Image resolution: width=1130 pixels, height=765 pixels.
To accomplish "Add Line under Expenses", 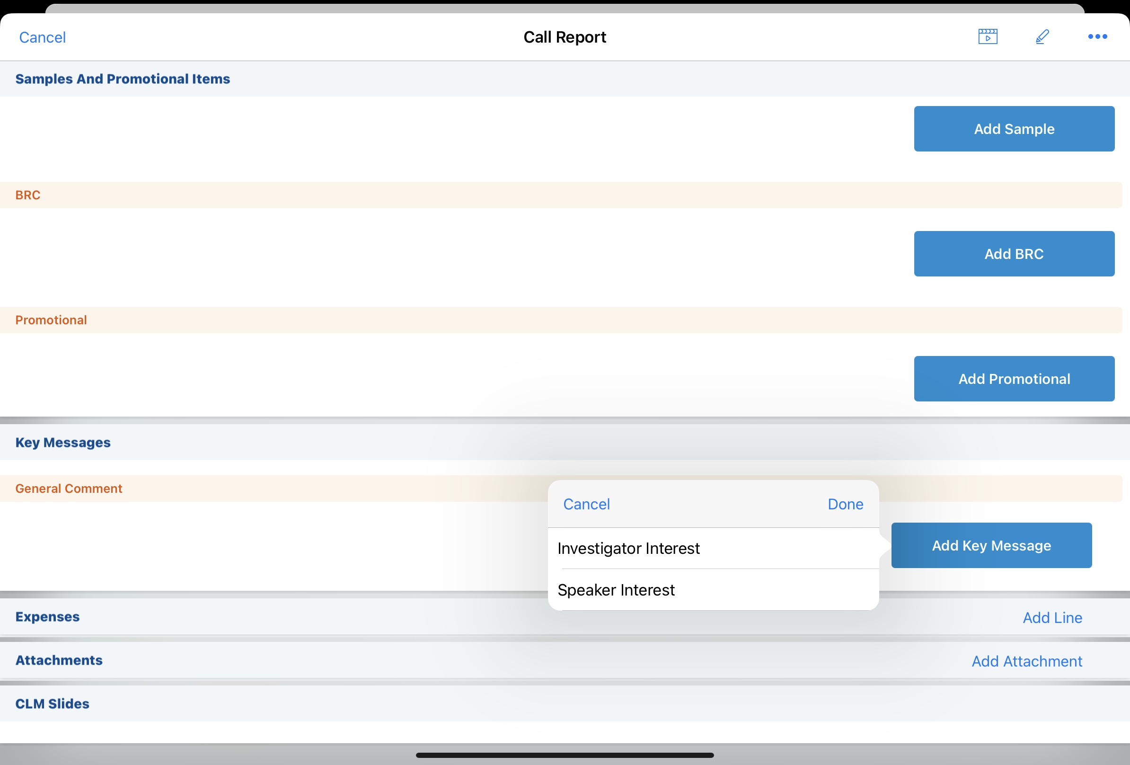I will [x=1052, y=618].
